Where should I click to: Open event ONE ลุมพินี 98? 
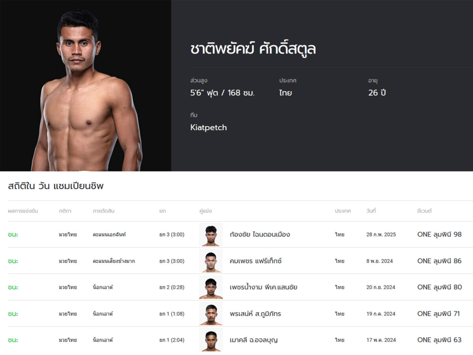[x=439, y=234]
